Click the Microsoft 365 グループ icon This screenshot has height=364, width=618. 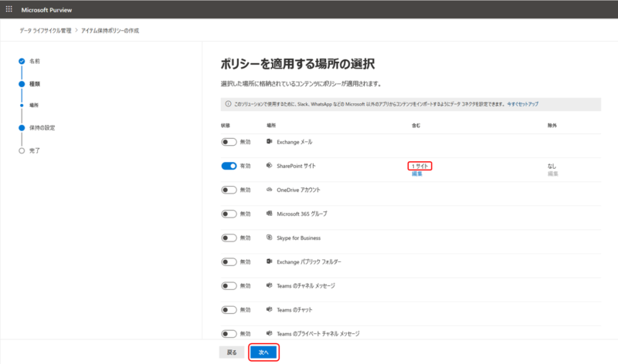point(270,214)
